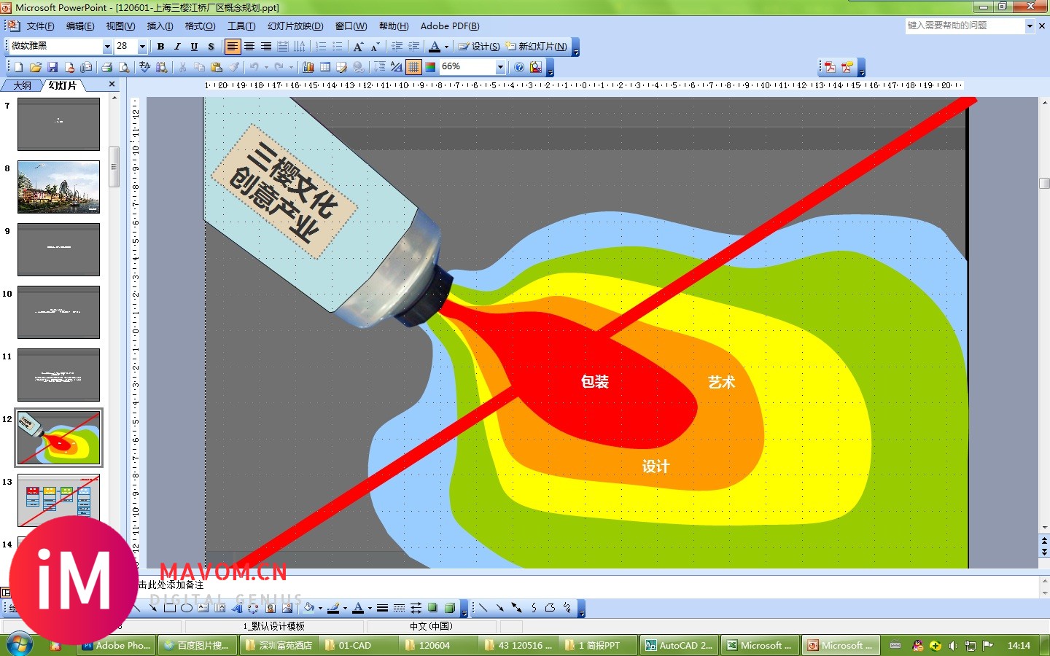Open help question box dropdown arrow
The height and width of the screenshot is (656, 1050).
tap(1030, 26)
